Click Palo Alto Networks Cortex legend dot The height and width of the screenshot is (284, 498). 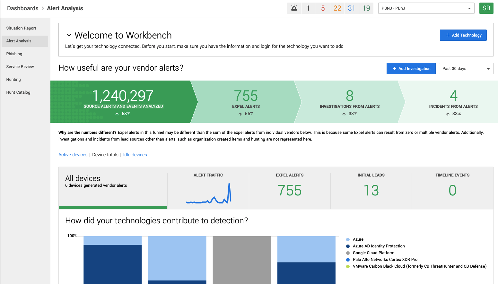[x=348, y=260]
